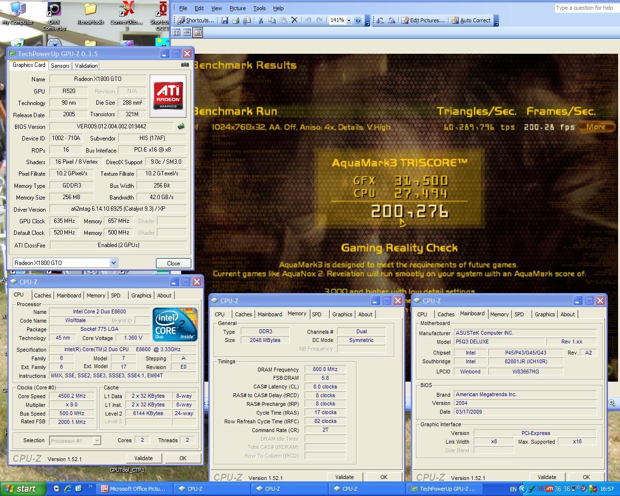This screenshot has width=620, height=496.
Task: Expand the standard toolbar options arrow
Action: point(367,21)
